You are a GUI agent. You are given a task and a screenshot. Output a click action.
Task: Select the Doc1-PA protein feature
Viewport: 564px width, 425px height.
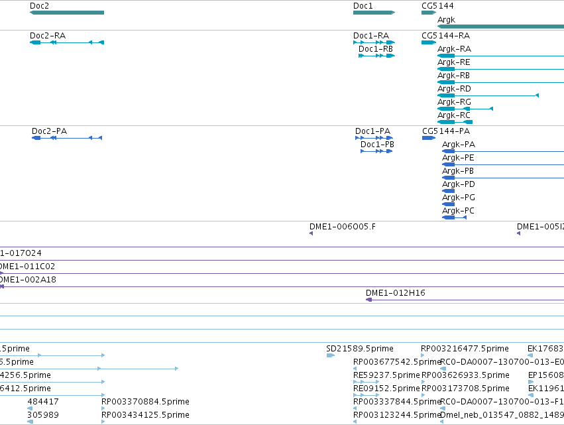point(374,138)
